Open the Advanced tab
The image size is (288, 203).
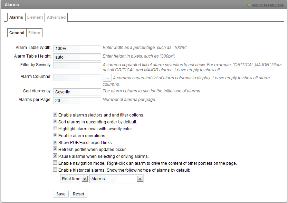click(x=56, y=17)
